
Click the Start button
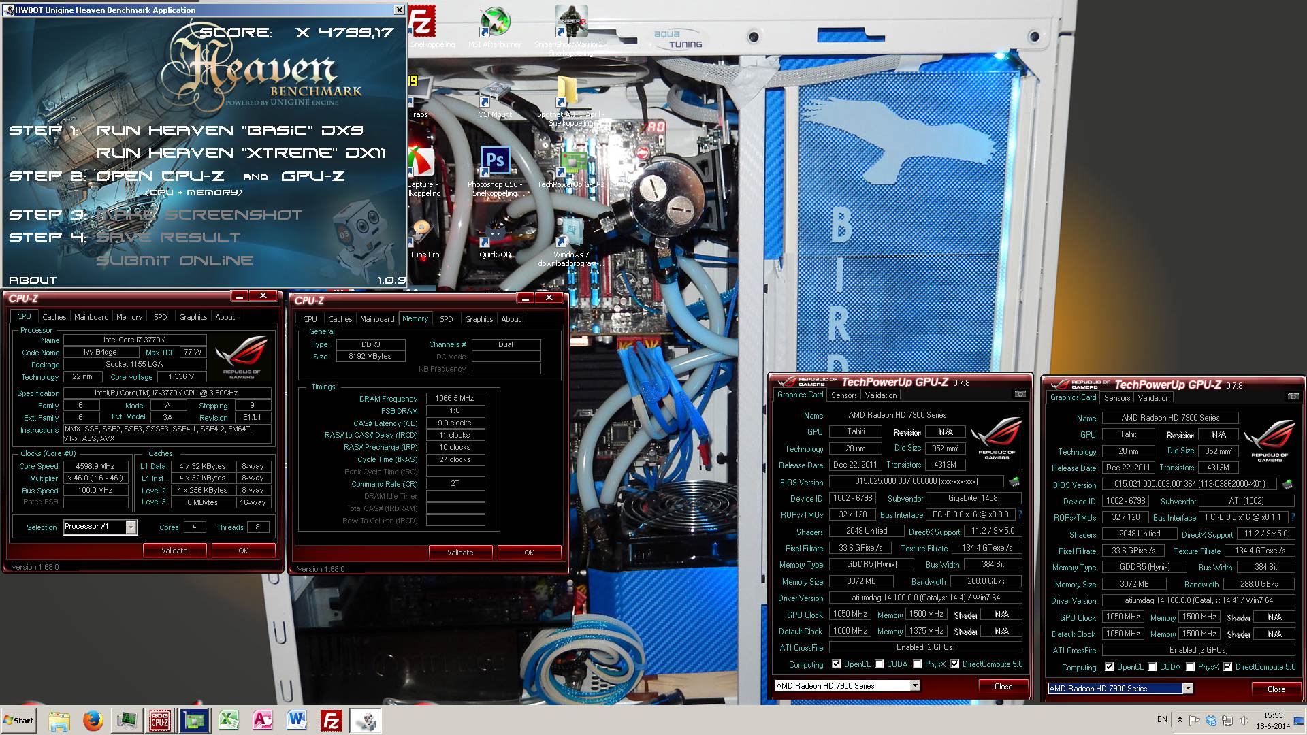(x=19, y=720)
